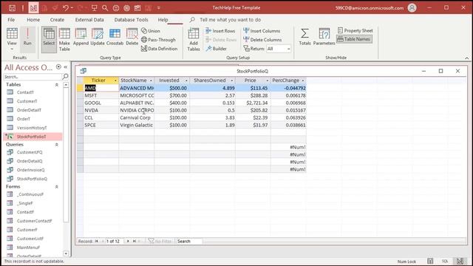Click Insert Columns in Query Setup
473x266 pixels.
[262, 31]
